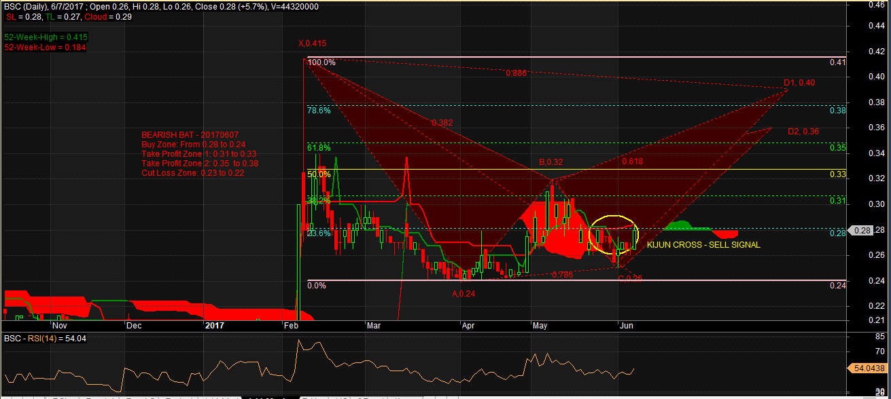Click the white '0.41' Fibonacci price label
Image resolution: width=891 pixels, height=399 pixels.
pyautogui.click(x=838, y=62)
